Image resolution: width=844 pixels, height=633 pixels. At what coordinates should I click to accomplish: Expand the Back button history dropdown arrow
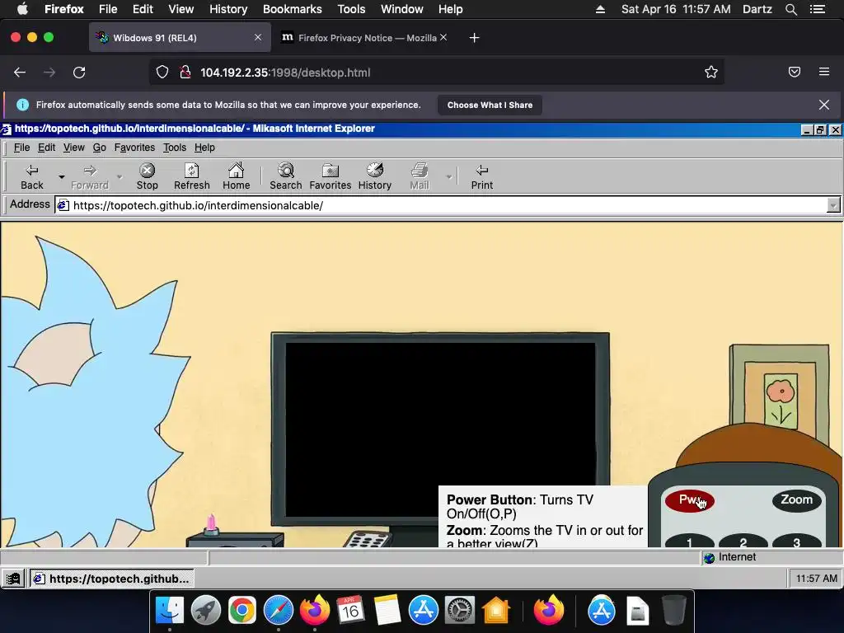[61, 176]
